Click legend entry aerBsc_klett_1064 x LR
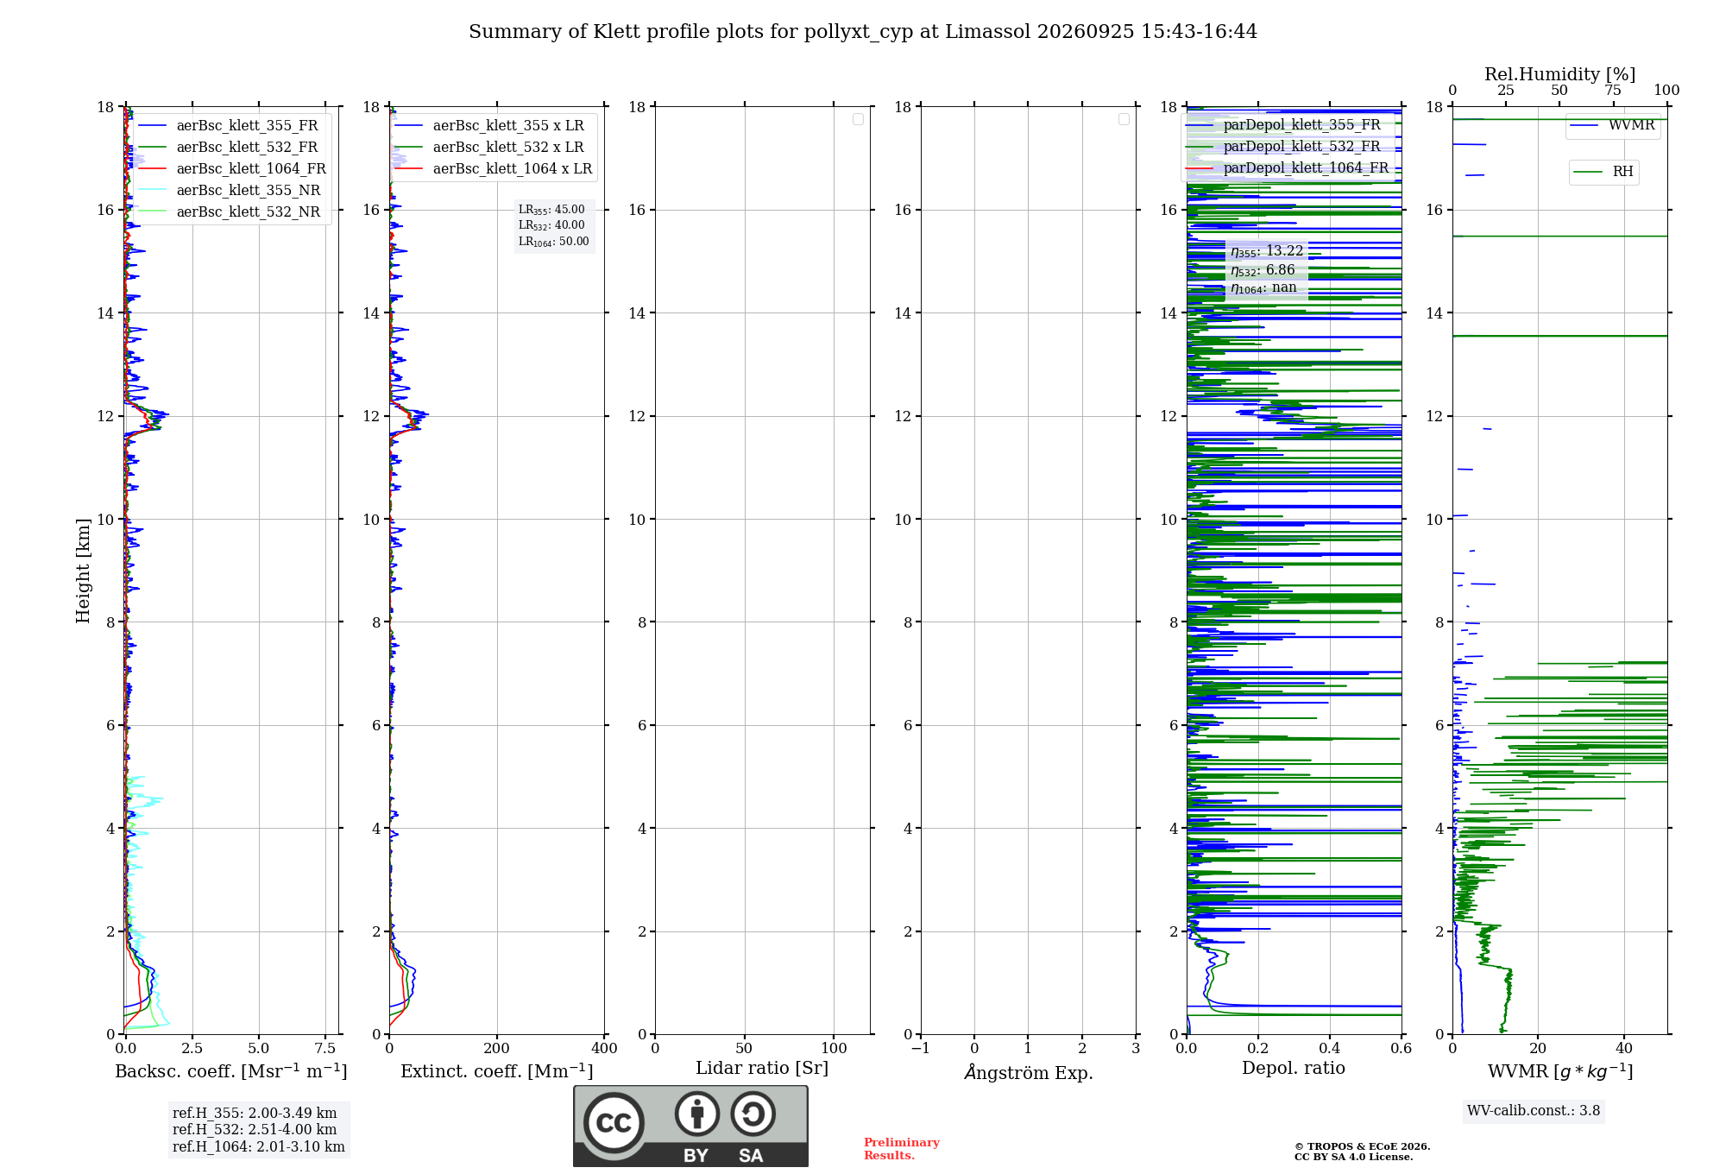 point(494,169)
